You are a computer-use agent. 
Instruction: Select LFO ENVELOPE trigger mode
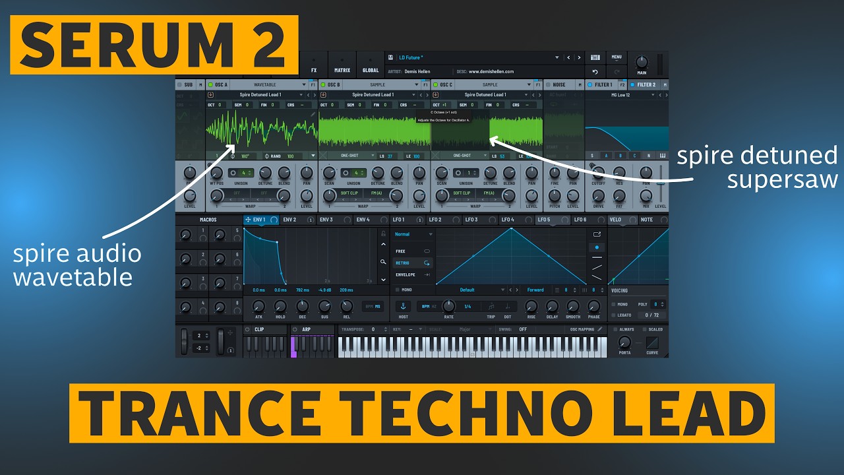click(413, 274)
